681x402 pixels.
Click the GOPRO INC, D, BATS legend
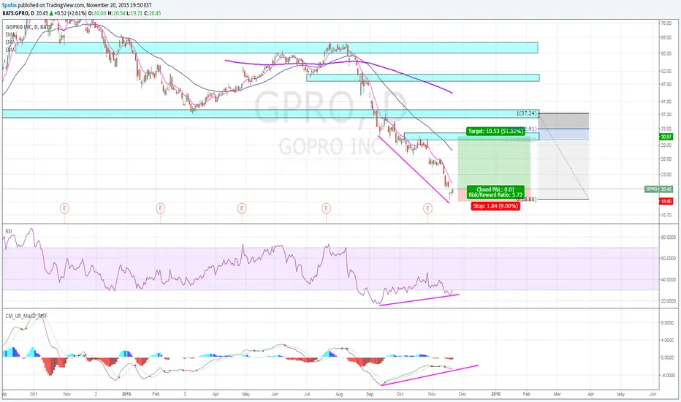coord(28,27)
